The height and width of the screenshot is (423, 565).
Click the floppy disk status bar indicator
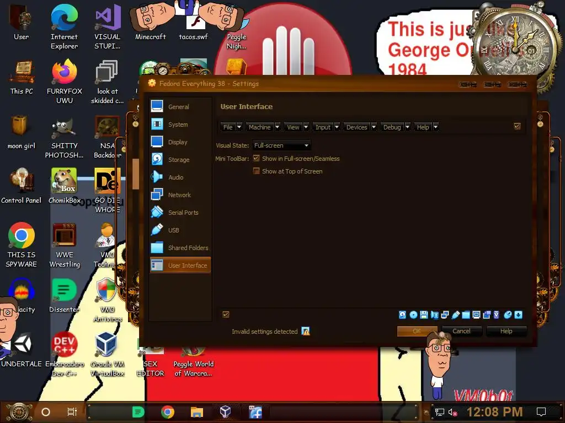(424, 315)
